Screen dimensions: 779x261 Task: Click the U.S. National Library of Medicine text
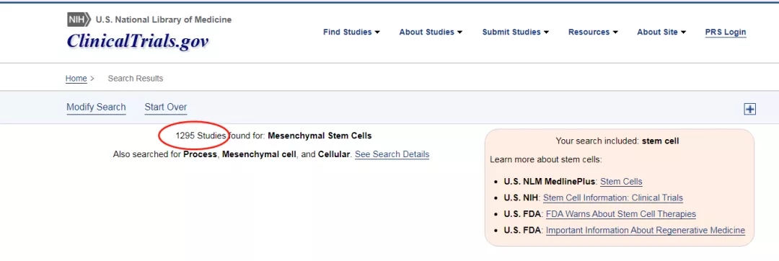click(164, 20)
